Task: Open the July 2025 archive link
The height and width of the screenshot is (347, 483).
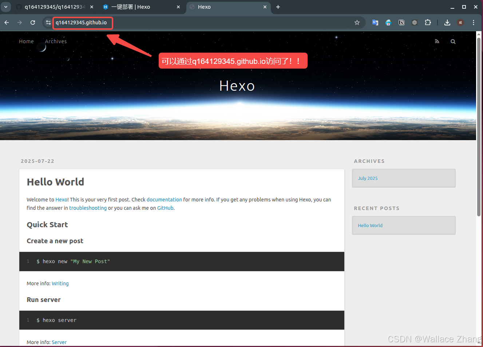Action: pyautogui.click(x=368, y=178)
